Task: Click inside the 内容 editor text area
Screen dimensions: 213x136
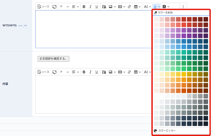Action: click(93, 95)
